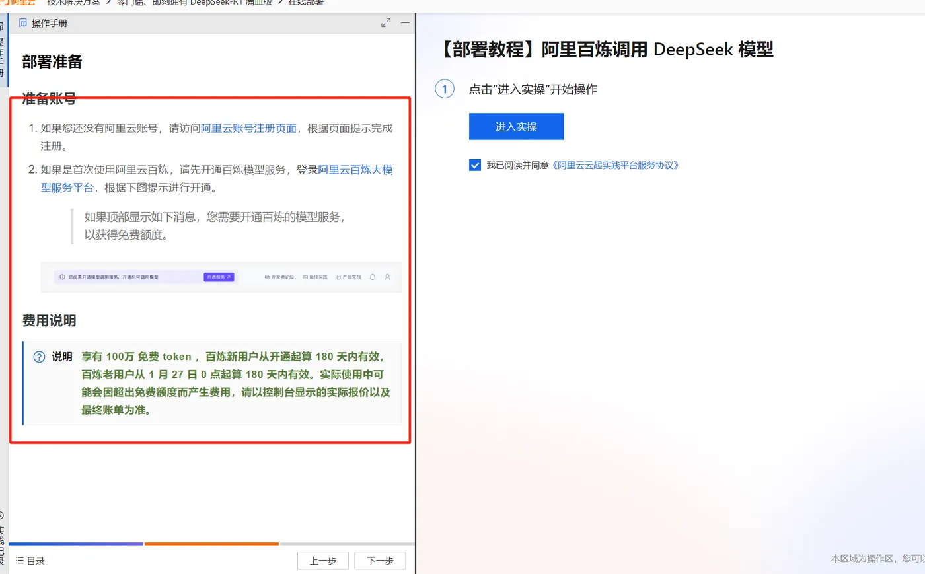Start the lab with 进入实操
The image size is (925, 574).
(x=516, y=127)
